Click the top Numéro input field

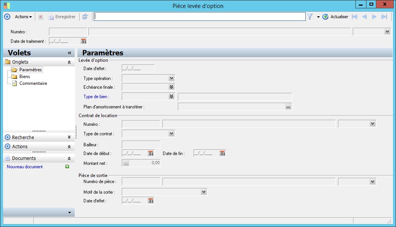pyautogui.click(x=68, y=32)
